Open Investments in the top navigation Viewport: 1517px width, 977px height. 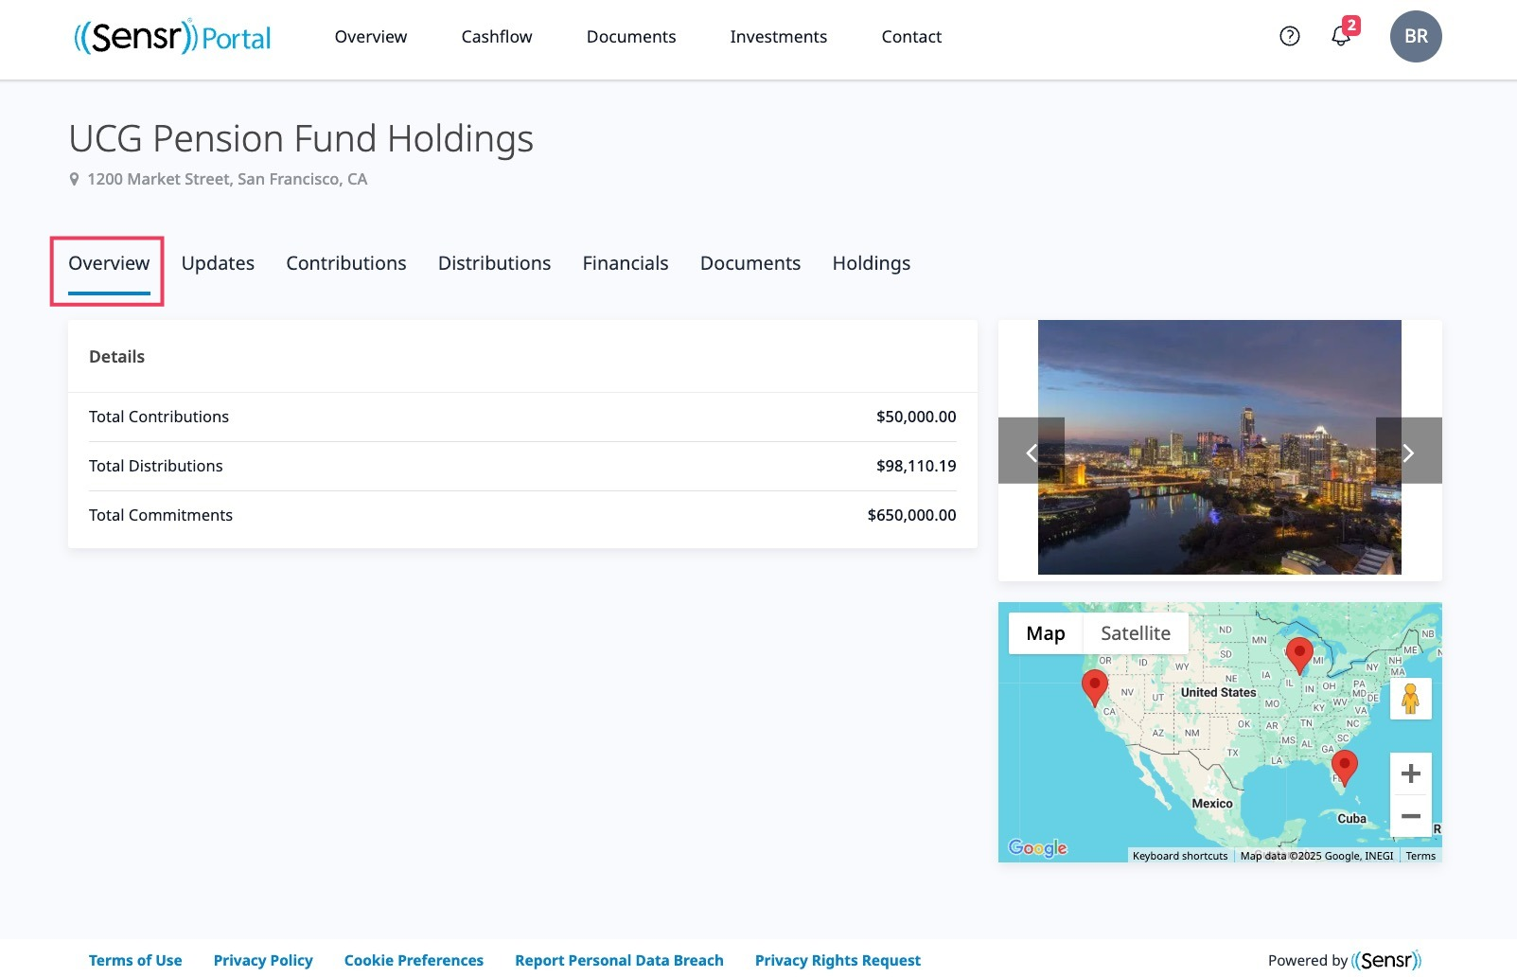779,37
